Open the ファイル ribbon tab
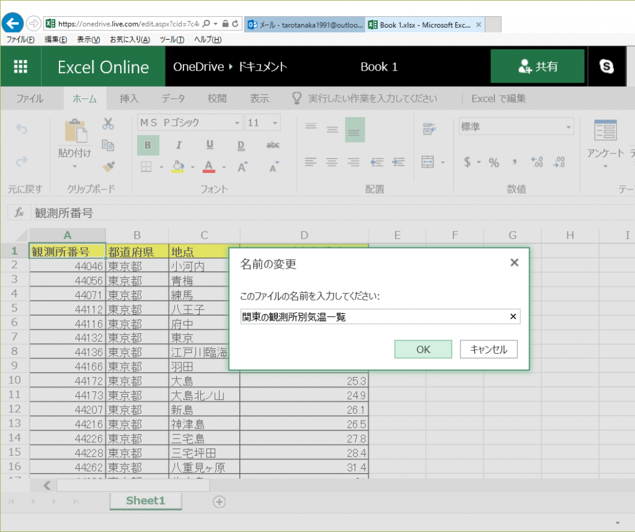Image resolution: width=635 pixels, height=532 pixels. point(30,98)
